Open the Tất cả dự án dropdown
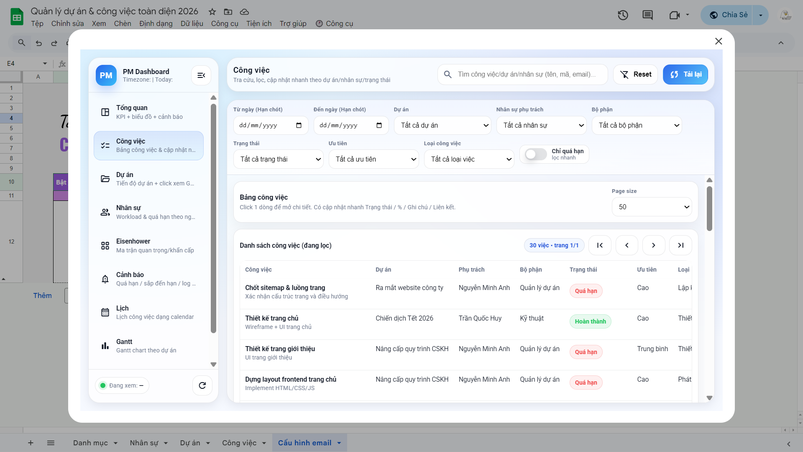This screenshot has width=803, height=452. point(442,126)
